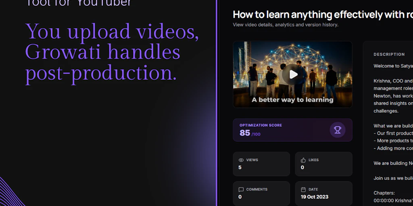Click the 'Chapters:' line in description
The height and width of the screenshot is (206, 413).
(x=384, y=193)
